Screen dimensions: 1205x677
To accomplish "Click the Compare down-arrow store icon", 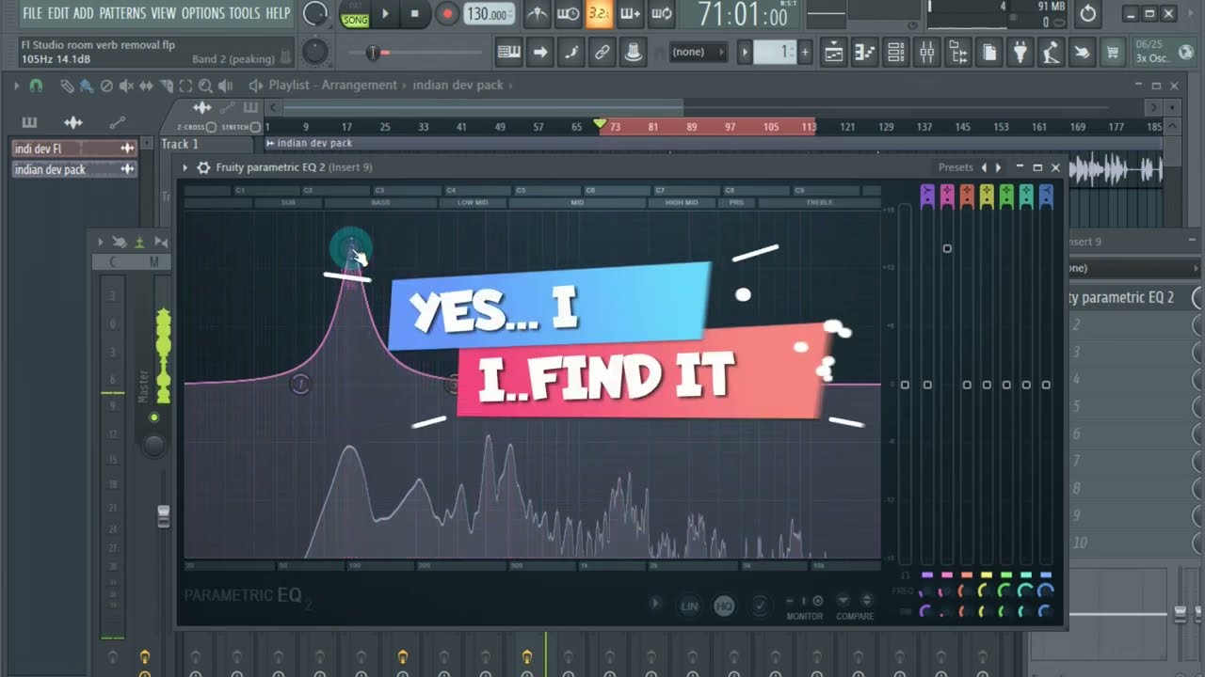I will pos(843,601).
